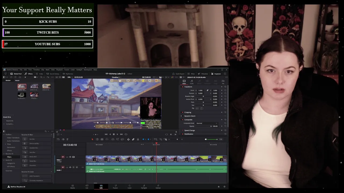This screenshot has height=193, width=344.
Task: Click the speaker volume icon
Action: click(x=206, y=139)
